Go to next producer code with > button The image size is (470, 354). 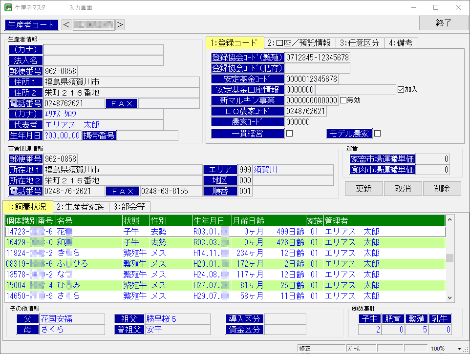point(120,25)
